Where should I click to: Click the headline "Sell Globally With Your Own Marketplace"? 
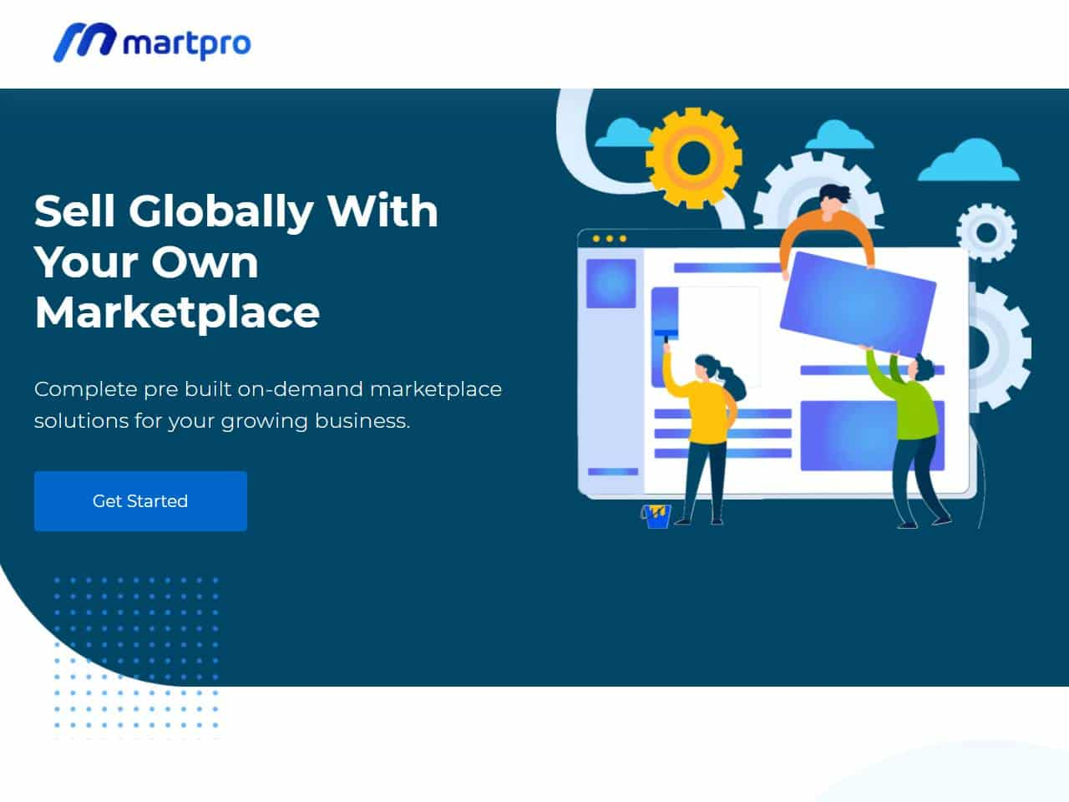click(236, 261)
